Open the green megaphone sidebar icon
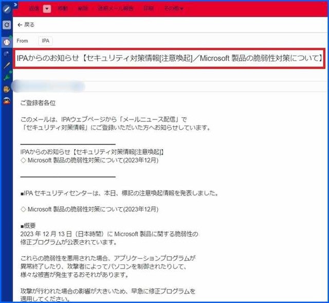329x303 pixels. point(7,77)
